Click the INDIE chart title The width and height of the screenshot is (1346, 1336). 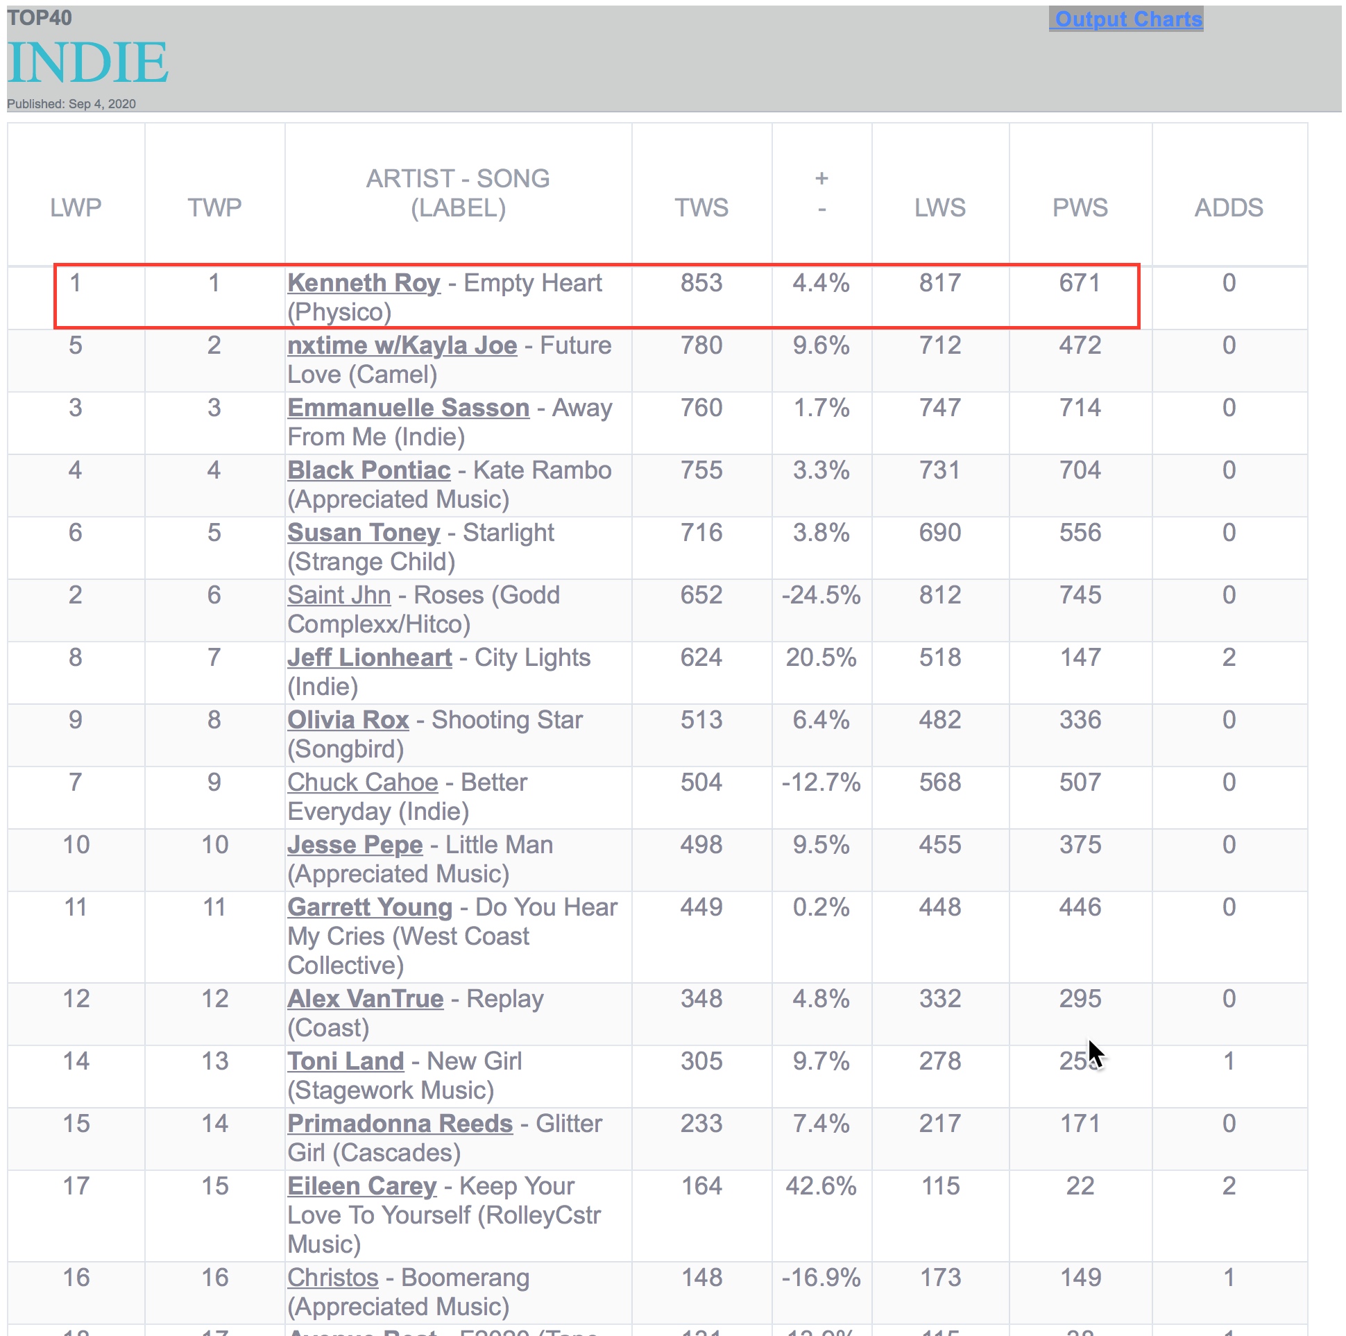[x=88, y=62]
